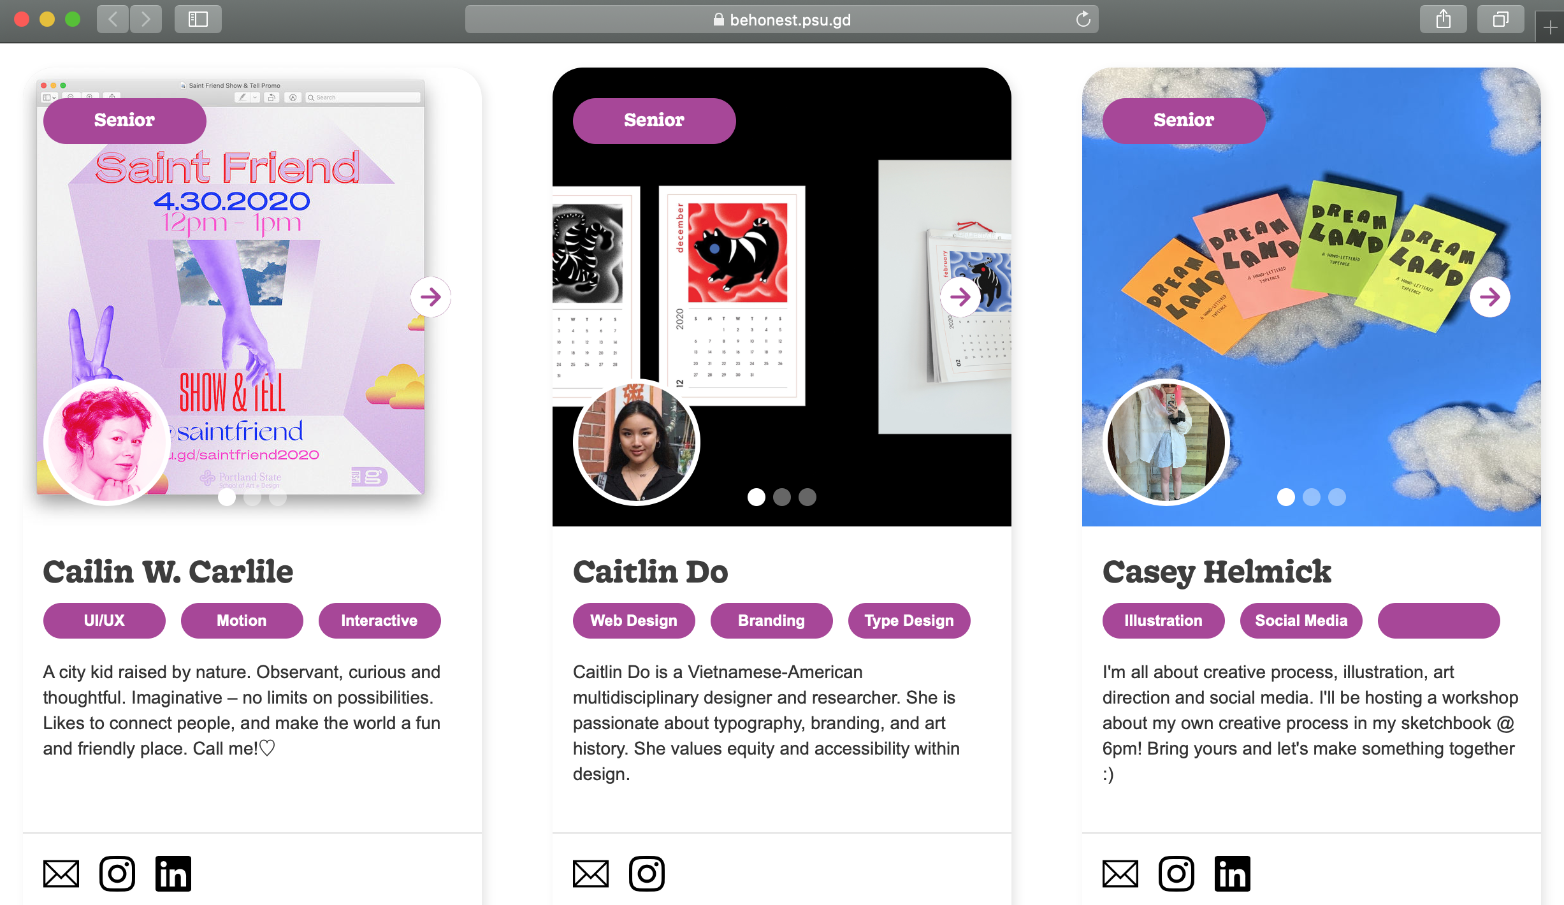Click Casey Helmick's Instagram icon
Viewport: 1564px width, 905px height.
(x=1177, y=874)
